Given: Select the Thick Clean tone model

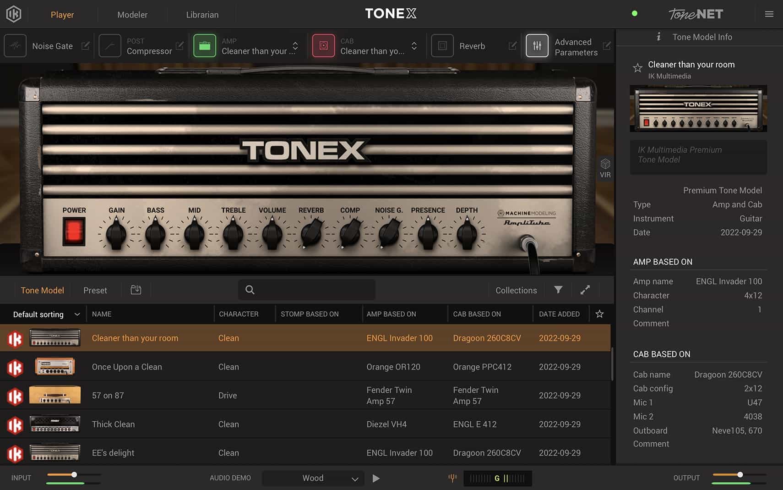Looking at the screenshot, I should [x=305, y=424].
